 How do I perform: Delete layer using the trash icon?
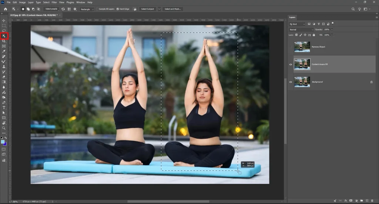click(372, 201)
